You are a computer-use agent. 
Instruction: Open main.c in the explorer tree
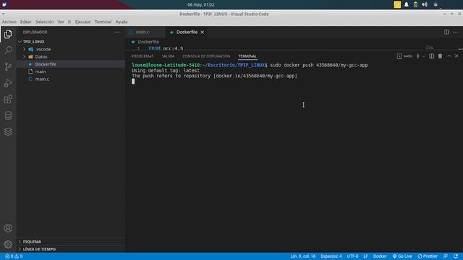(x=42, y=79)
